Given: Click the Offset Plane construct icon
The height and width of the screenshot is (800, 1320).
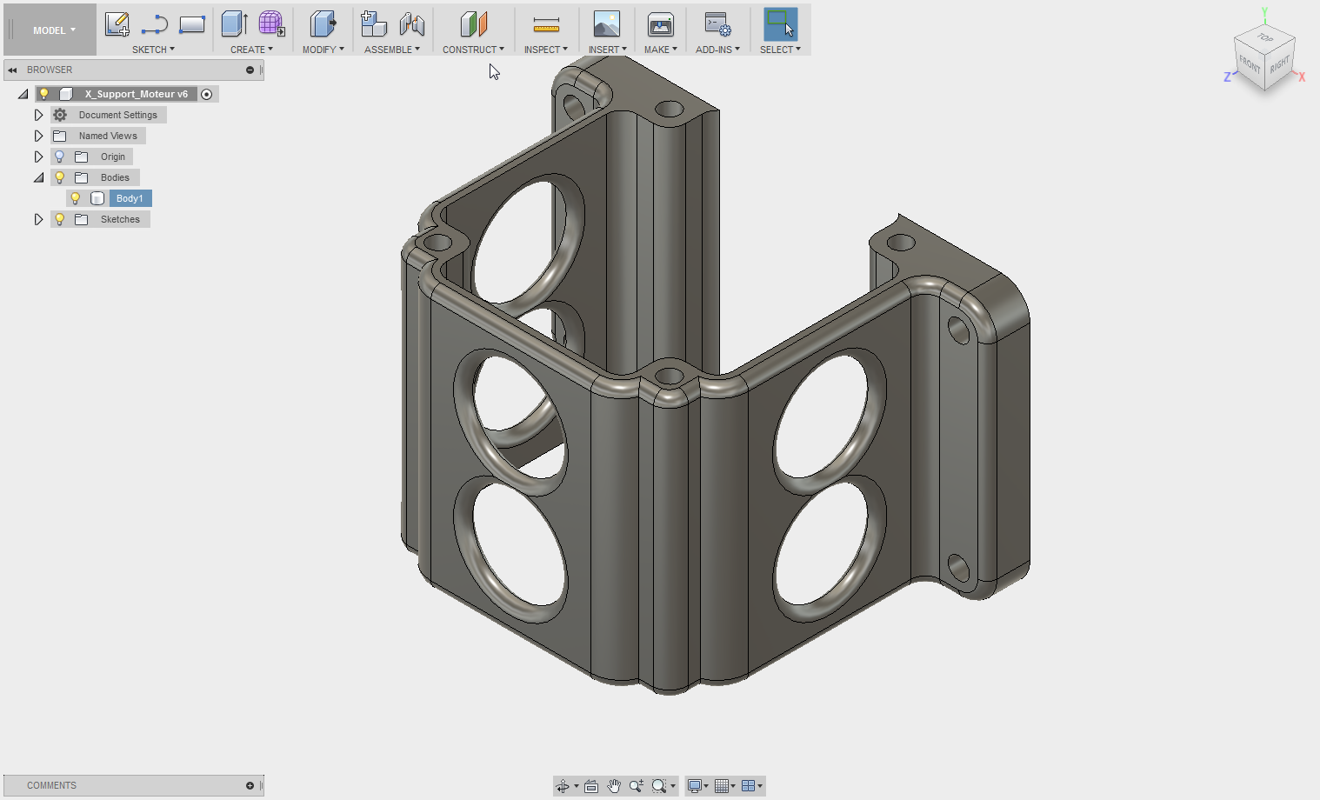Looking at the screenshot, I should [x=473, y=24].
